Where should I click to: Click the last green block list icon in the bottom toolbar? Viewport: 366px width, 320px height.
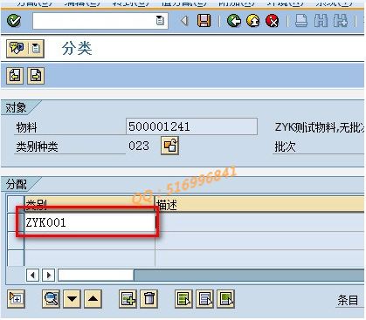pyautogui.click(x=225, y=299)
